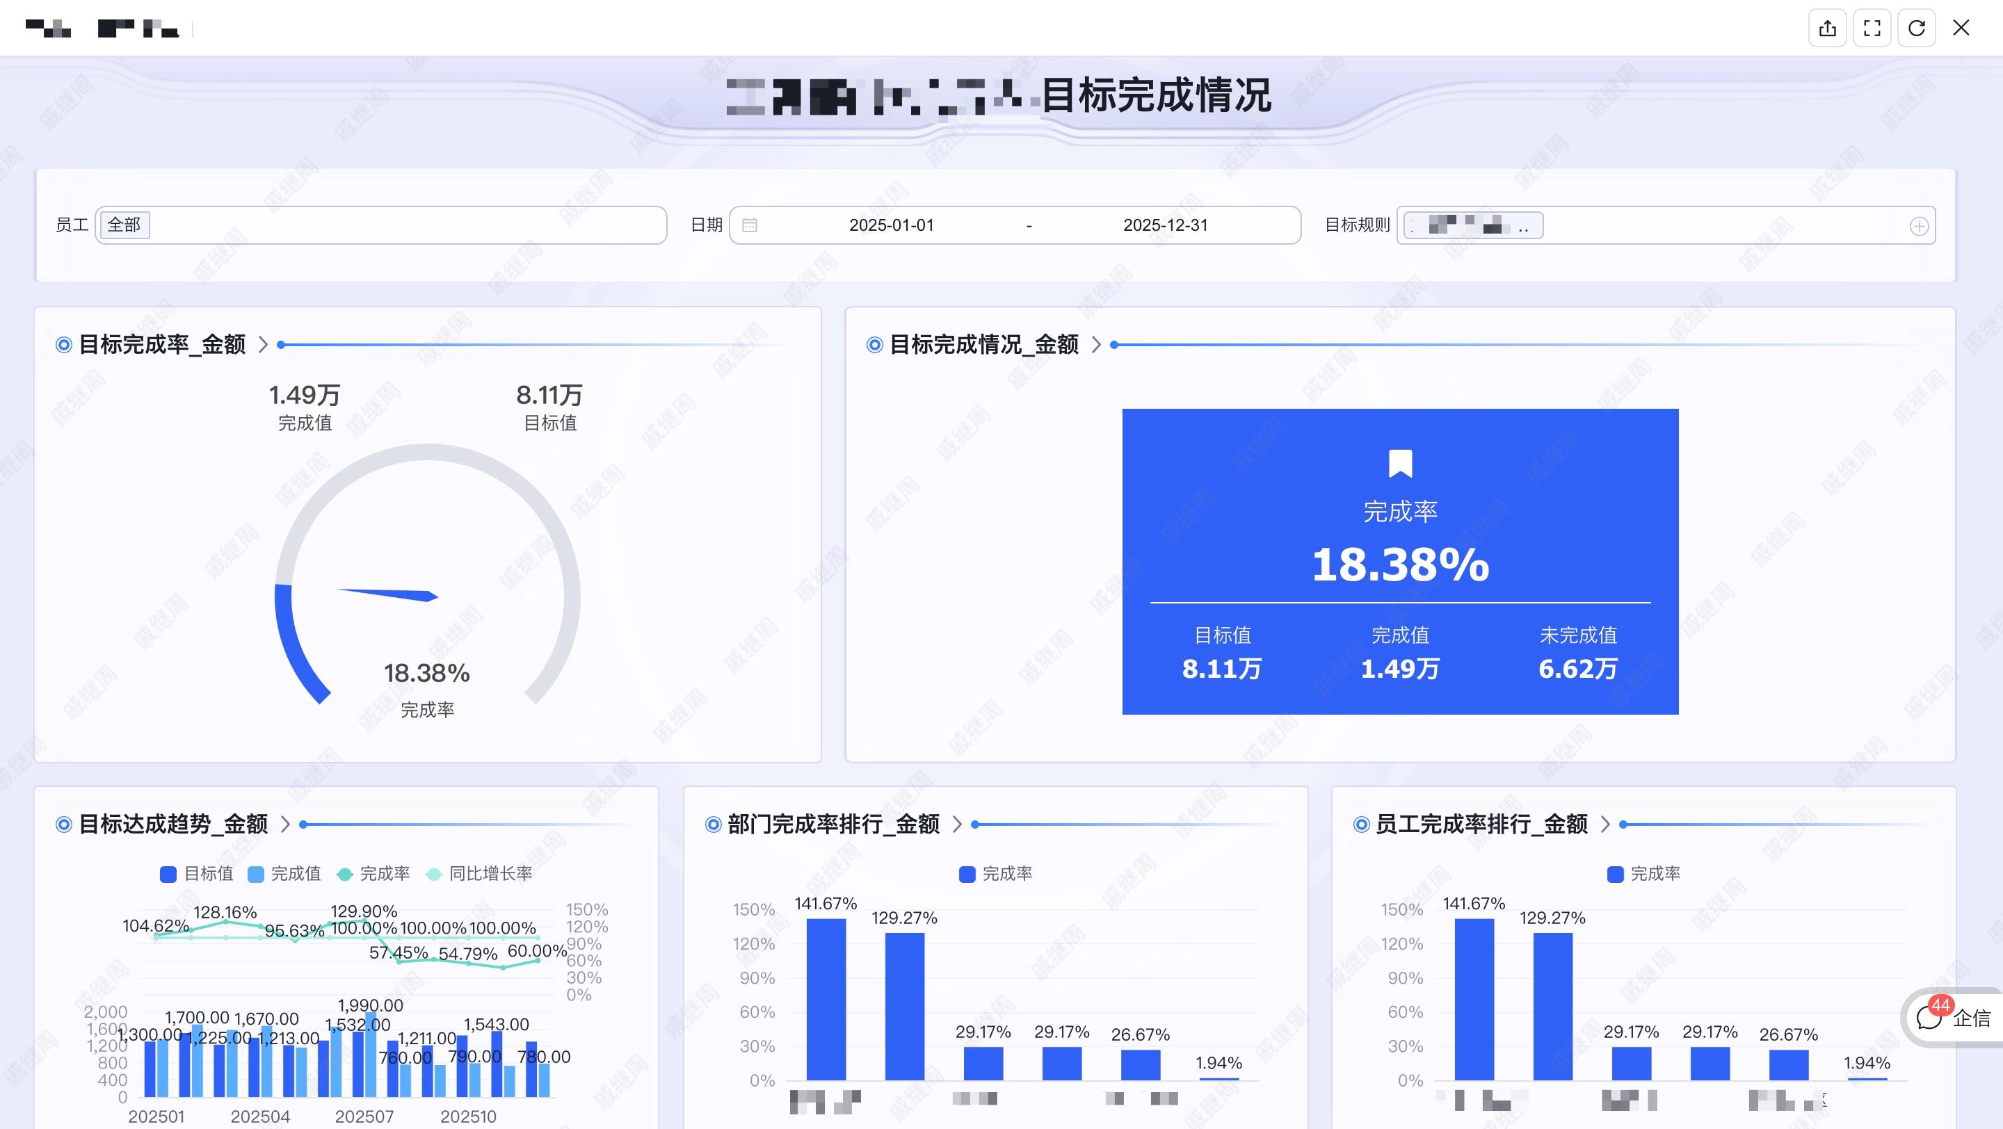Click the 8.11万 目标值 above the gauge
This screenshot has height=1129, width=2003.
pyautogui.click(x=549, y=396)
